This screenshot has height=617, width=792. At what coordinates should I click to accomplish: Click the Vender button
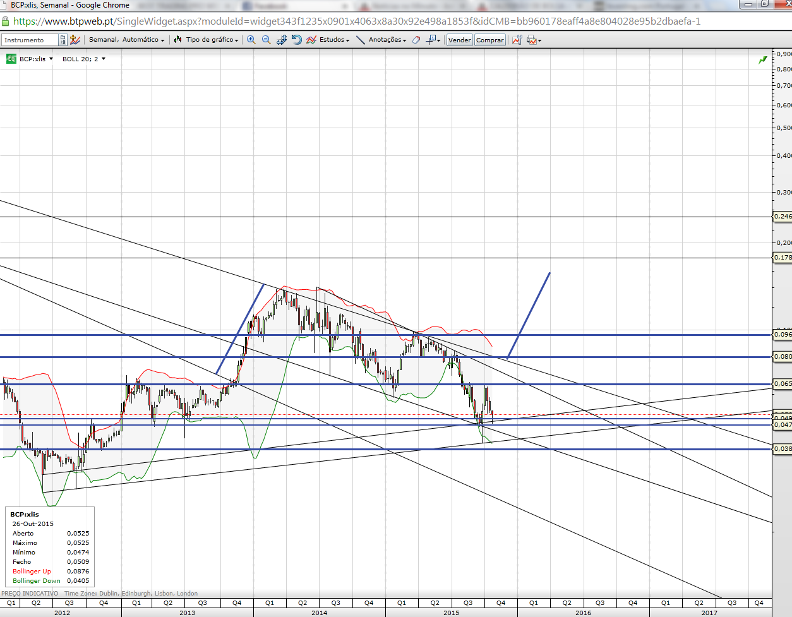[x=459, y=40]
